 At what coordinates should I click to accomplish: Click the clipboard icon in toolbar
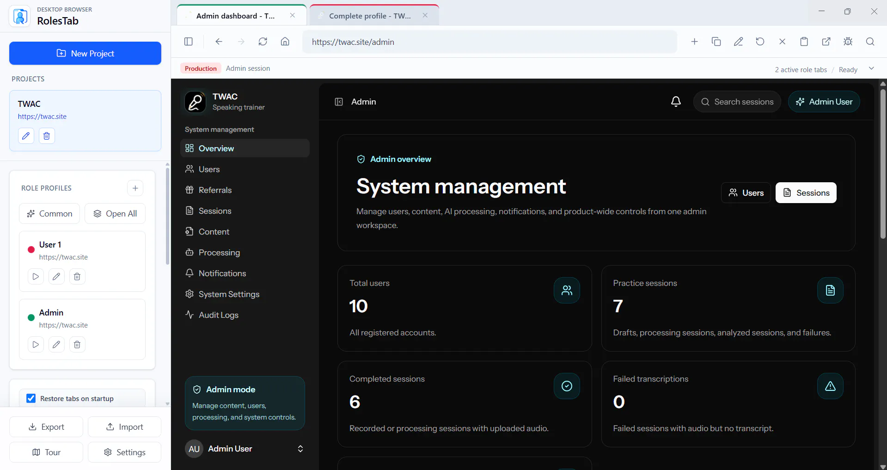click(804, 42)
